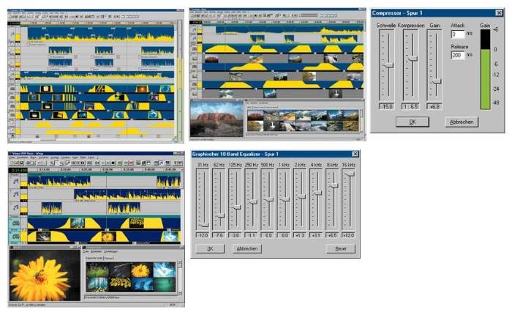Select the green grass thumbnail in picture pool

point(97,270)
